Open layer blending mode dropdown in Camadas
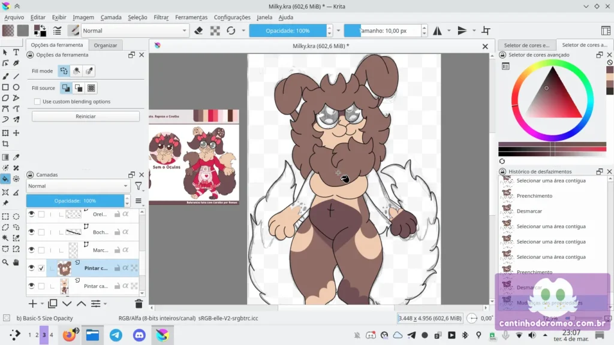The image size is (614, 345). click(78, 186)
